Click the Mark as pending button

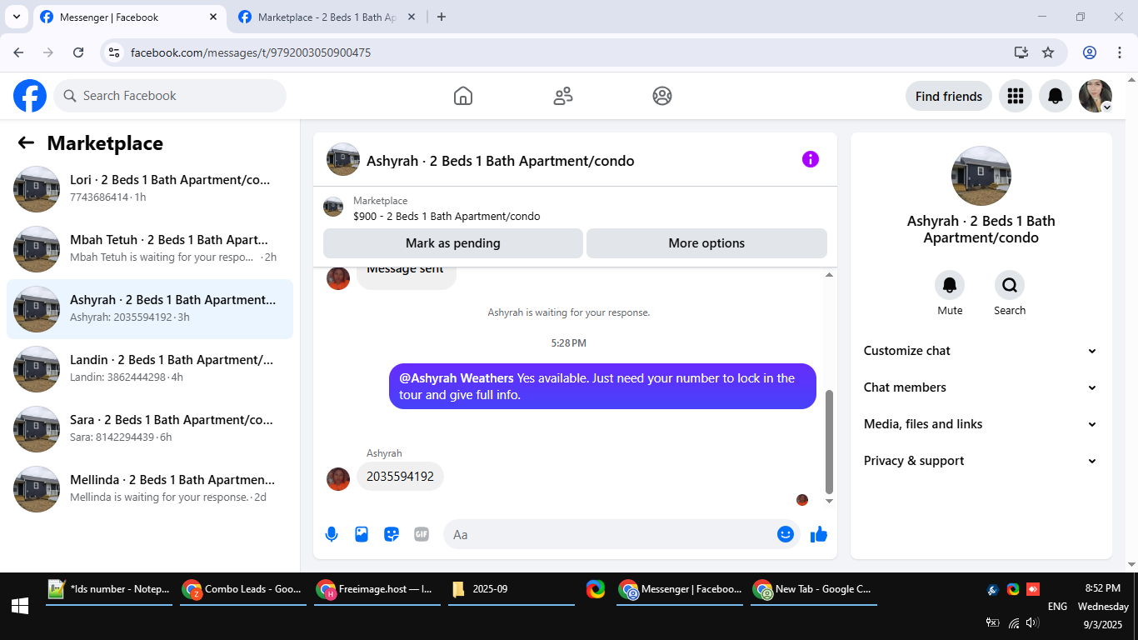pos(453,243)
